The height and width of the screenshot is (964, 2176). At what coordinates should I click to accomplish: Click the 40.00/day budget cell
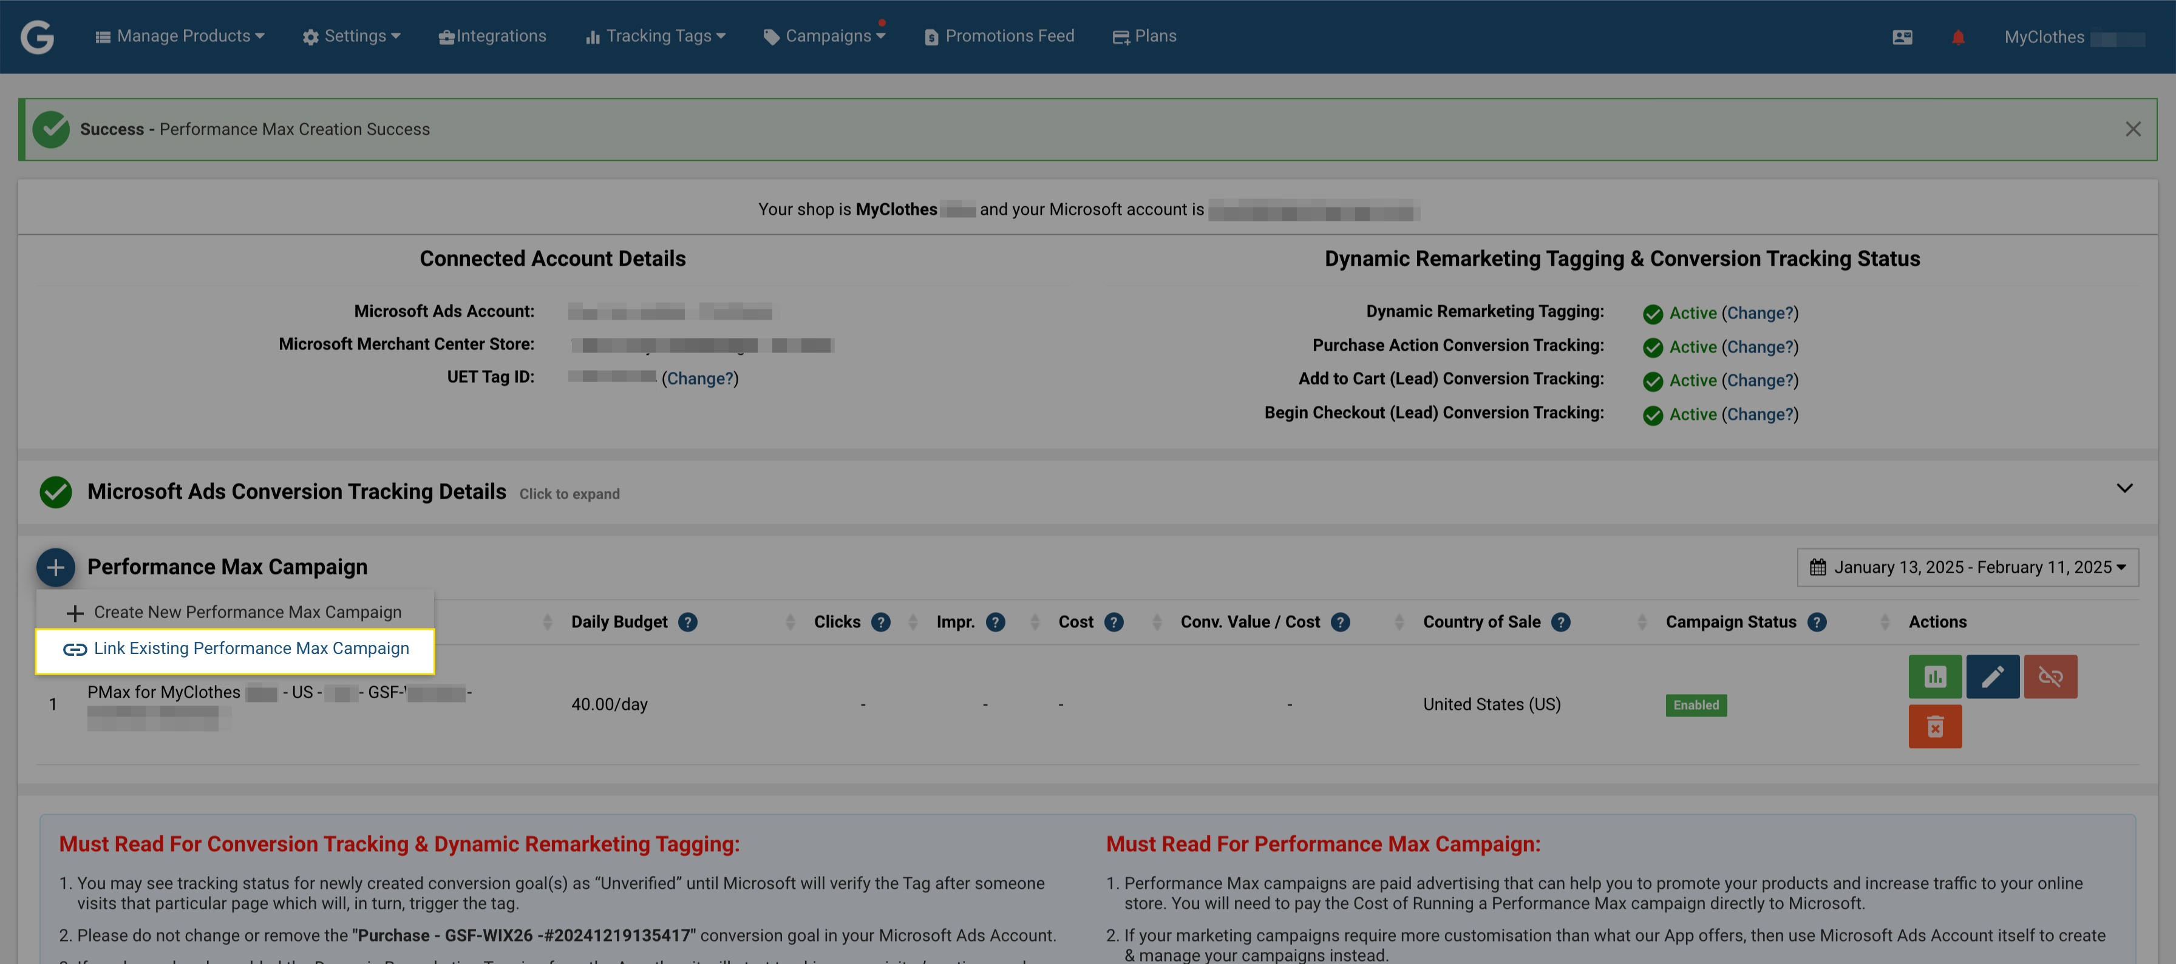coord(609,704)
